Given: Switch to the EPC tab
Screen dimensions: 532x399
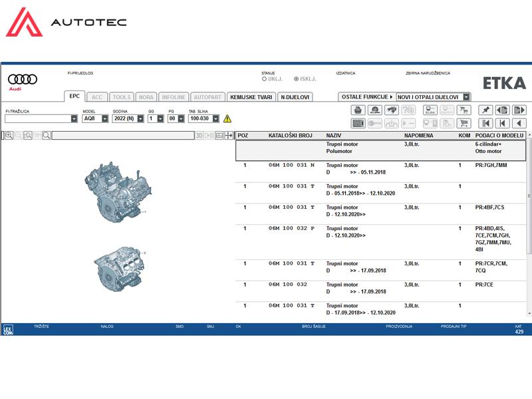Looking at the screenshot, I should point(74,96).
